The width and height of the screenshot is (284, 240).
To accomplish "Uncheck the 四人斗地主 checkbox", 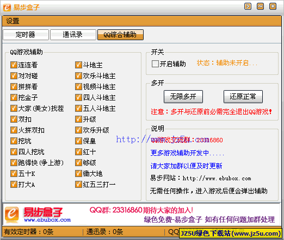I will (78, 97).
